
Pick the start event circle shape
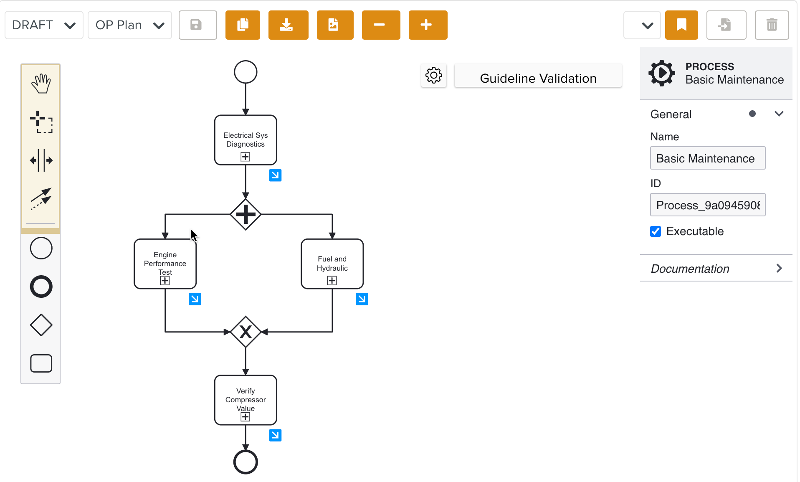[x=41, y=249]
